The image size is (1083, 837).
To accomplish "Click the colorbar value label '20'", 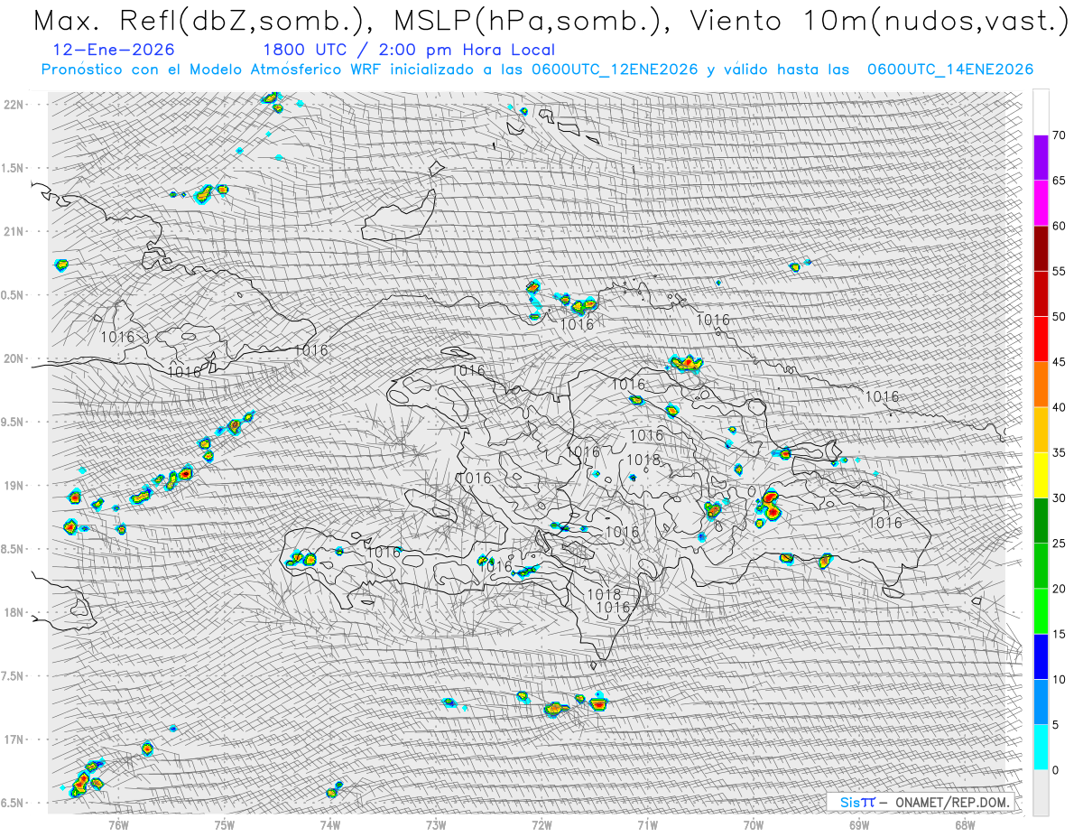I will tap(1059, 589).
